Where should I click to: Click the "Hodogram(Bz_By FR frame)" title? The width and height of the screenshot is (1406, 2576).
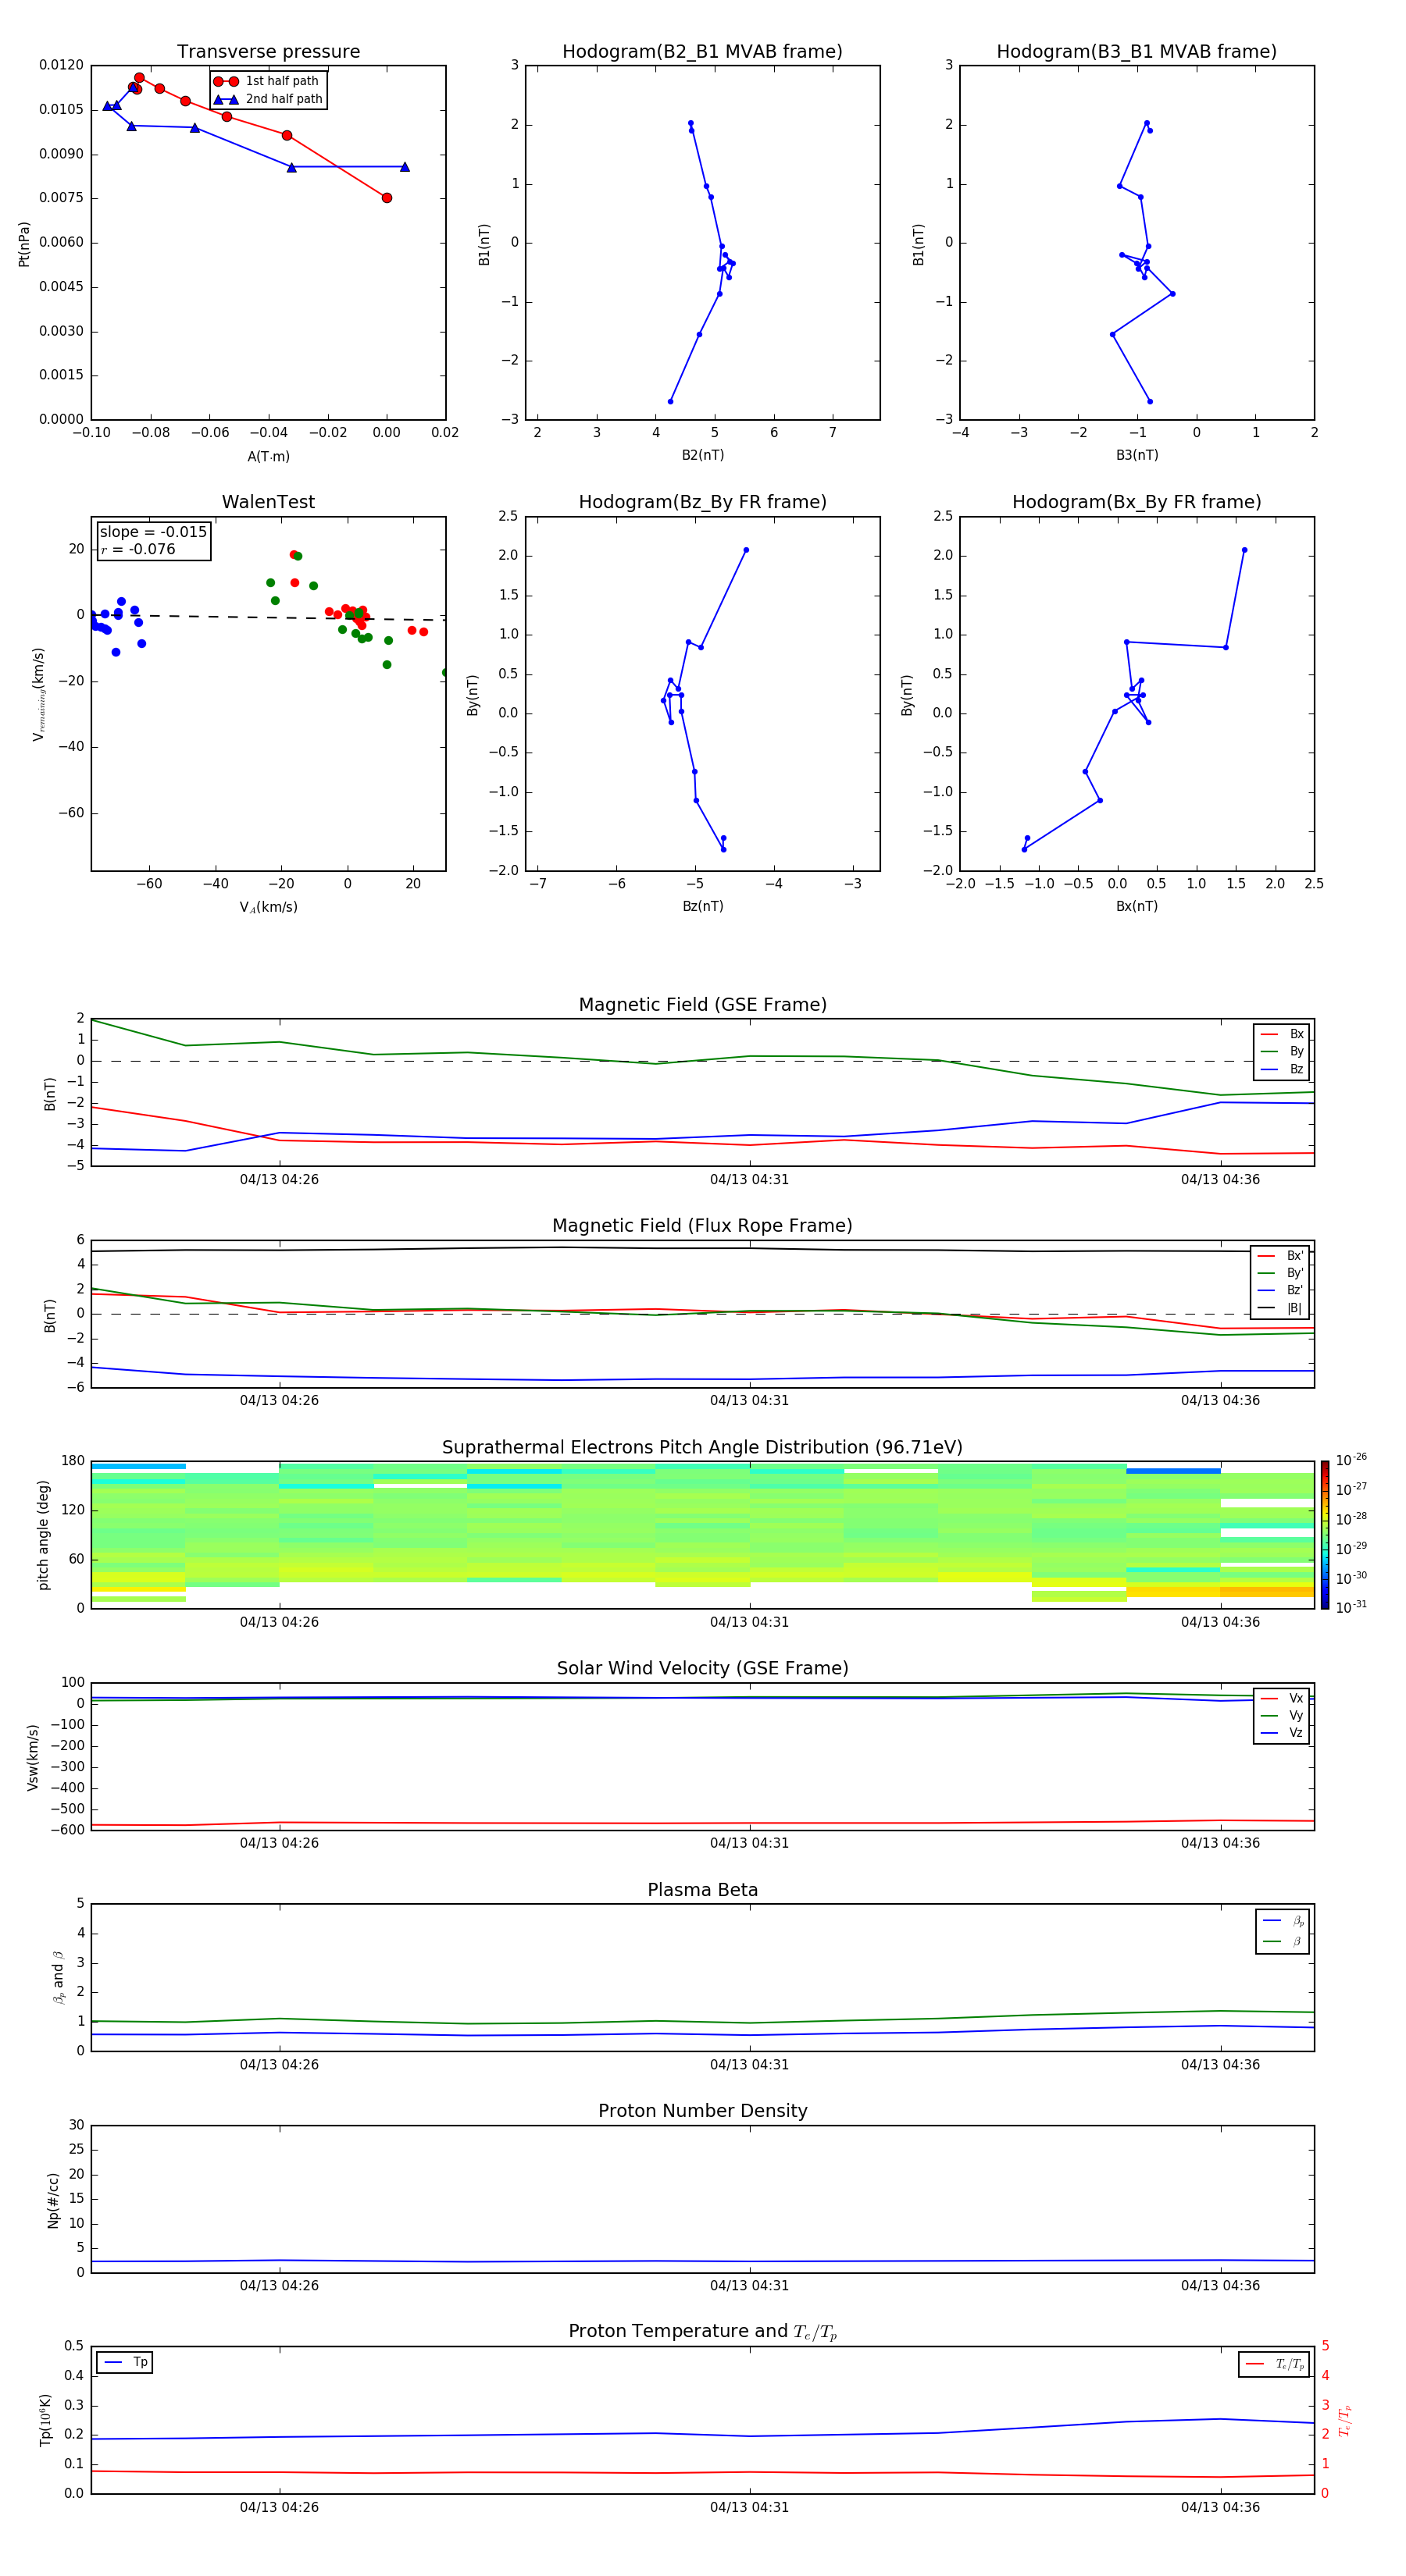(x=702, y=502)
